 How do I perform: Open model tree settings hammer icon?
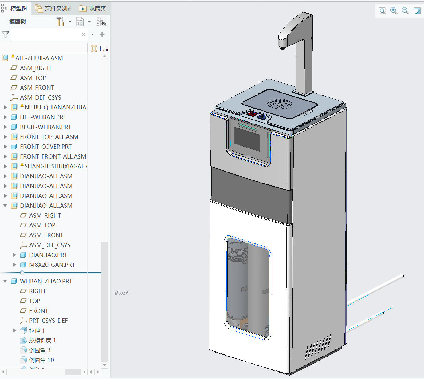click(60, 22)
